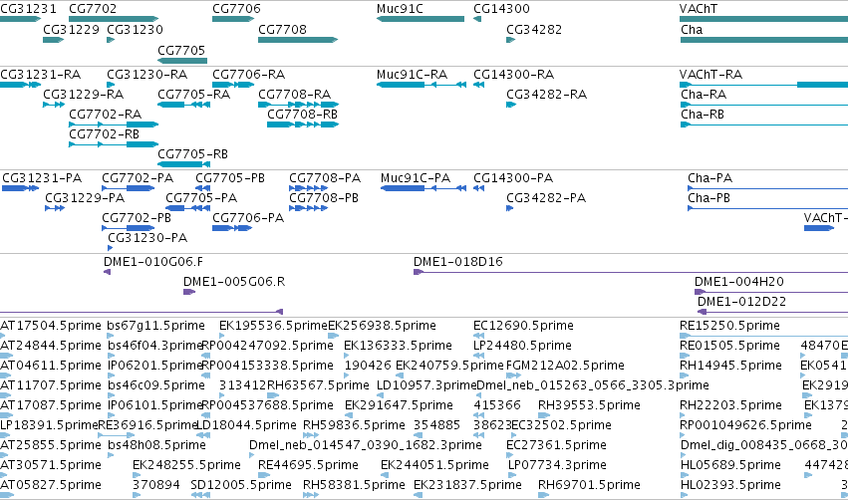Screen dimensions: 848x500
Task: Select the EK195536.5prime EST label
Action: pyautogui.click(x=273, y=326)
